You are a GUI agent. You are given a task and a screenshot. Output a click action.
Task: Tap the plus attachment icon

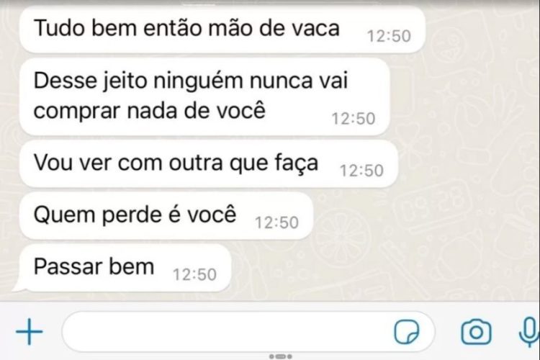click(30, 332)
